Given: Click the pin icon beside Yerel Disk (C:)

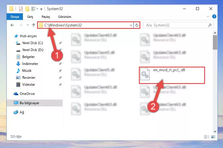Looking at the screenshot, I should tap(60, 43).
